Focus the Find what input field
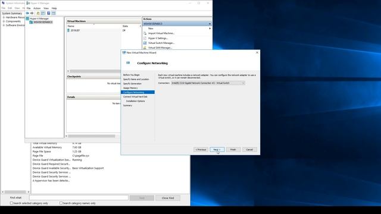Viewport: 381px width, 214px height. (x=79, y=198)
